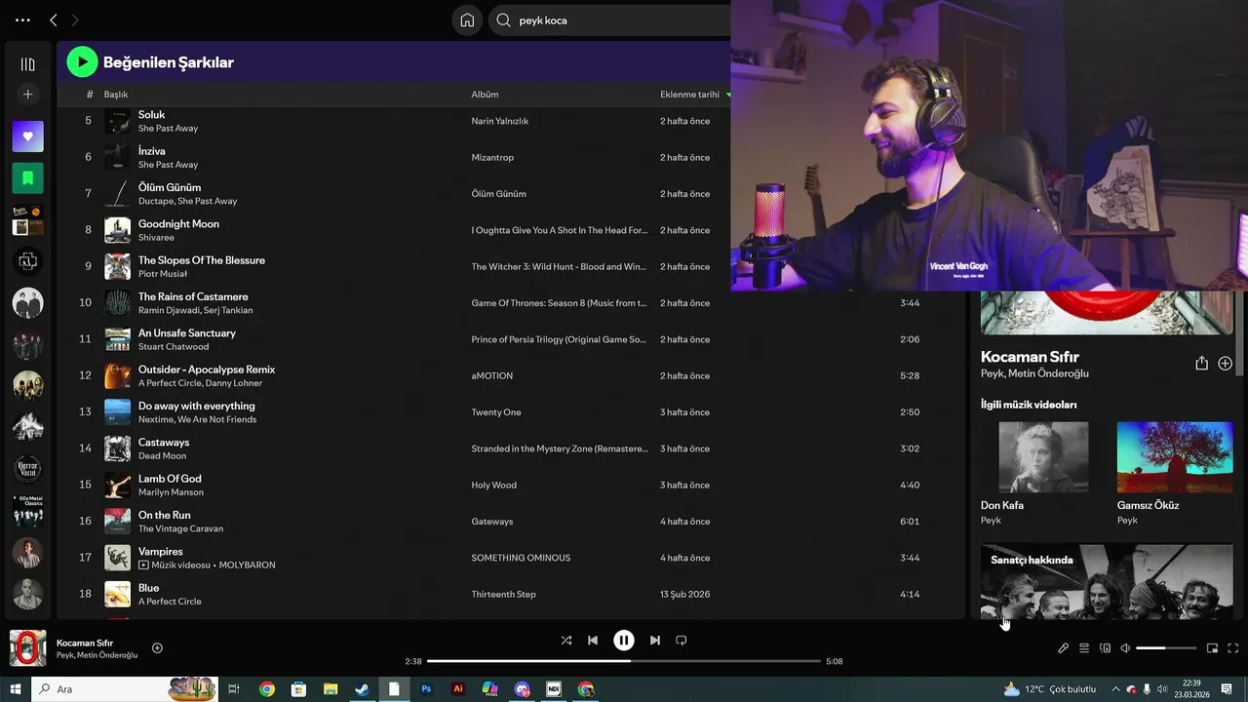1248x702 pixels.
Task: Open the 00s Metal Classics sidebar playlist
Action: 27,510
